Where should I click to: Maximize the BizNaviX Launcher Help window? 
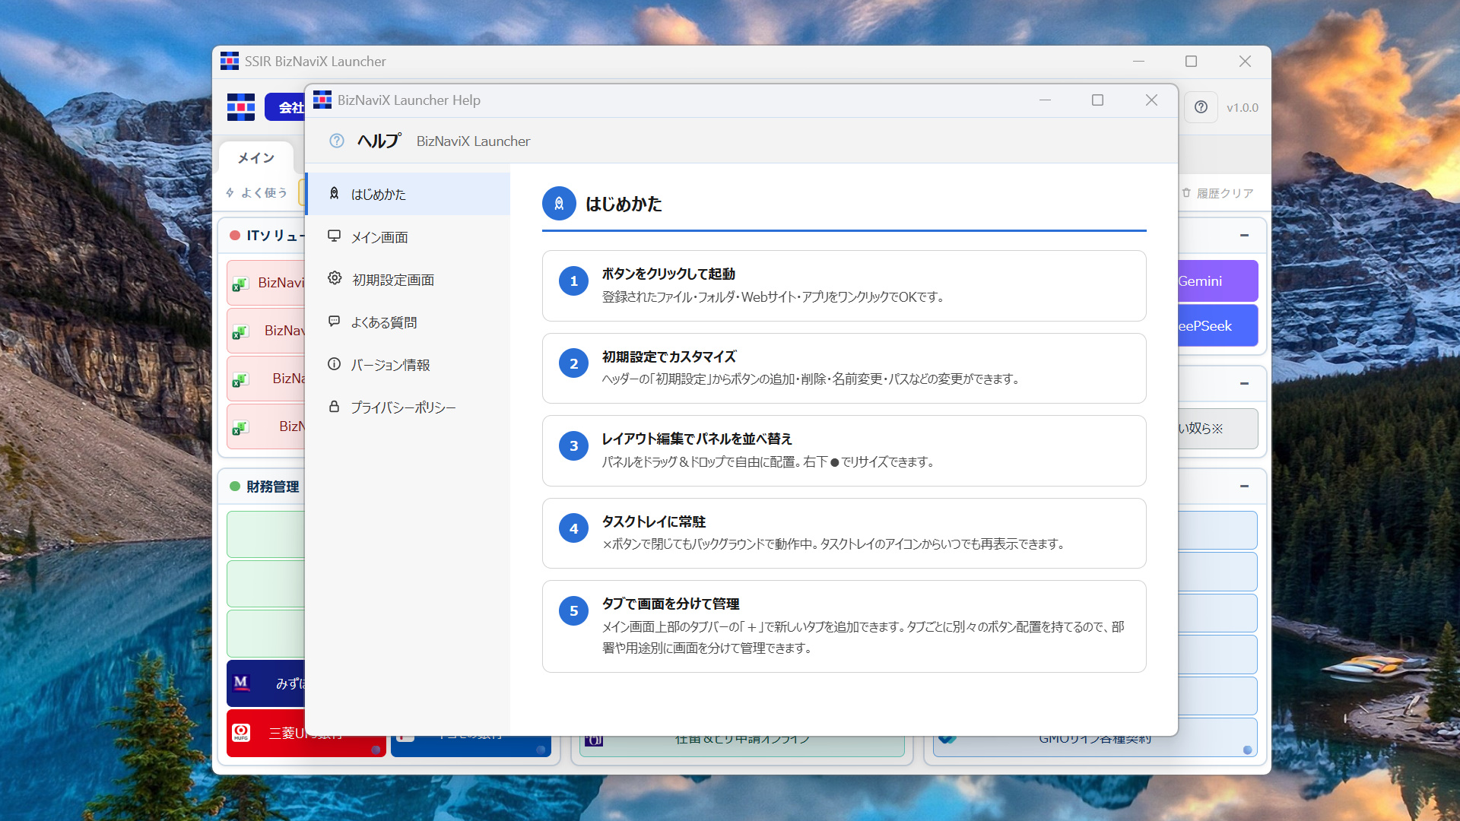point(1097,100)
